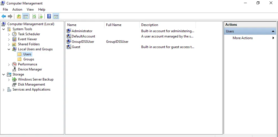Screen dimensions: 278x137
Task: Collapse the System Tools node
Action: pos(4,29)
